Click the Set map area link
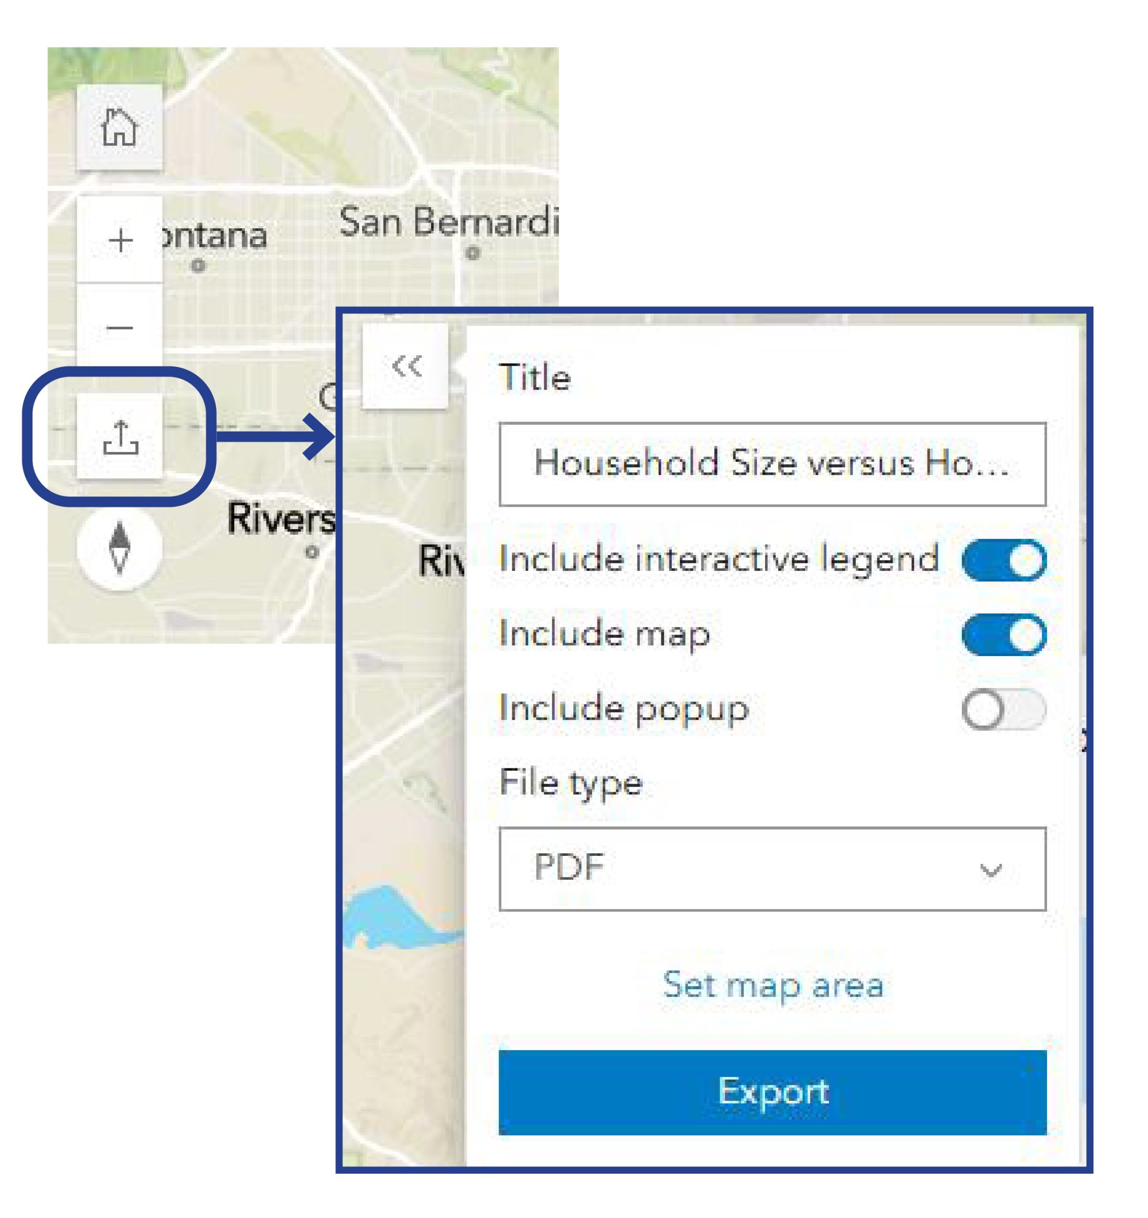 click(773, 984)
